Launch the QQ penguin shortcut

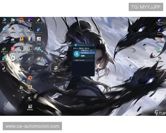13,30
